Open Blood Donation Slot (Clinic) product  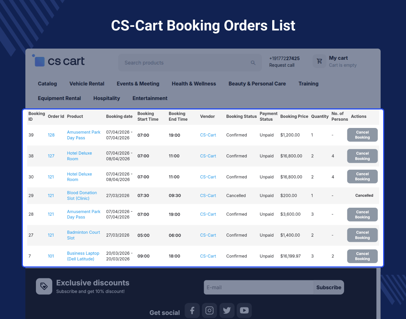pos(82,195)
